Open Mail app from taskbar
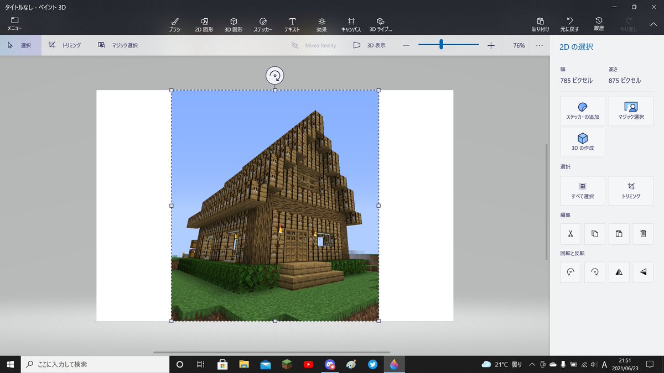Image resolution: width=664 pixels, height=373 pixels. point(266,364)
